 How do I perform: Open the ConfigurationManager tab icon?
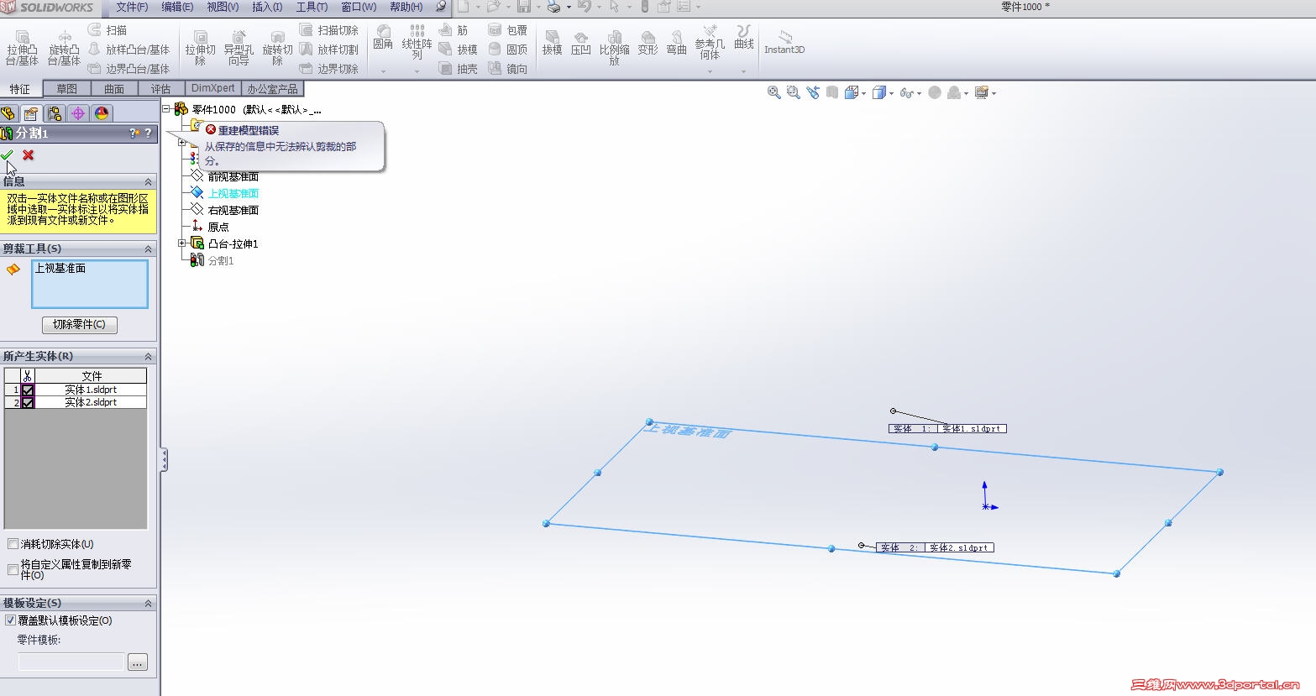pyautogui.click(x=55, y=113)
